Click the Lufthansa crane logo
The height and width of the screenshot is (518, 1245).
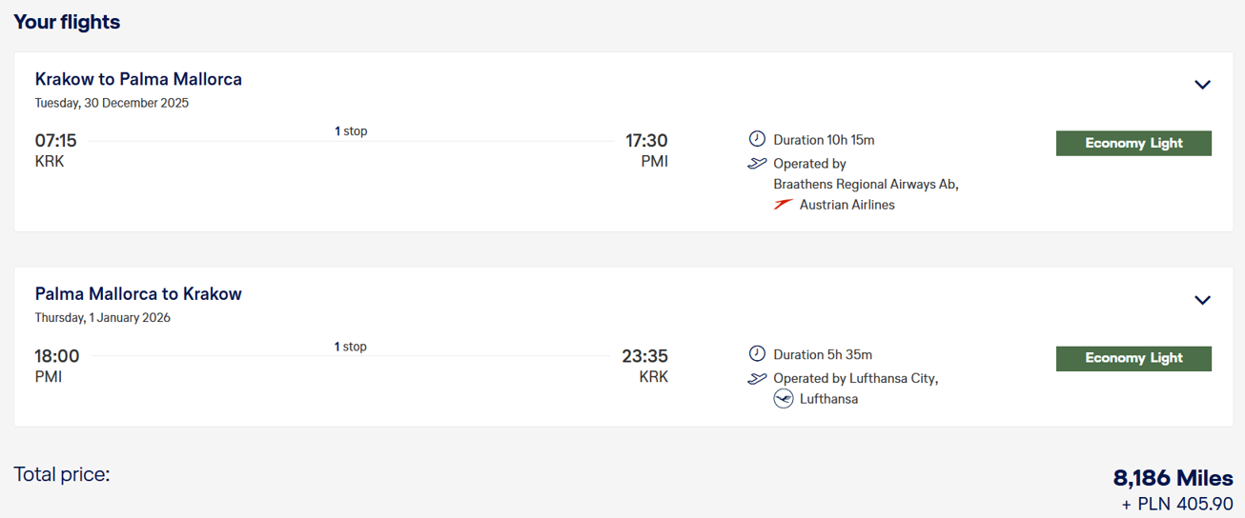[x=784, y=399]
